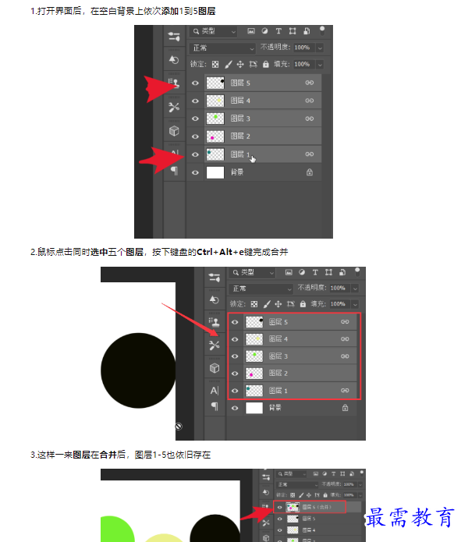461x542 pixels.
Task: Click merged layer thumbnail in step 3 screenshot
Action: (293, 507)
